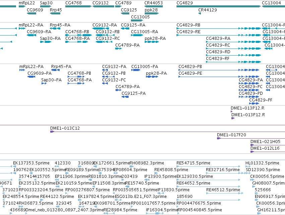Click protein mRpL22-PA
285x215 pixels.
point(22,70)
